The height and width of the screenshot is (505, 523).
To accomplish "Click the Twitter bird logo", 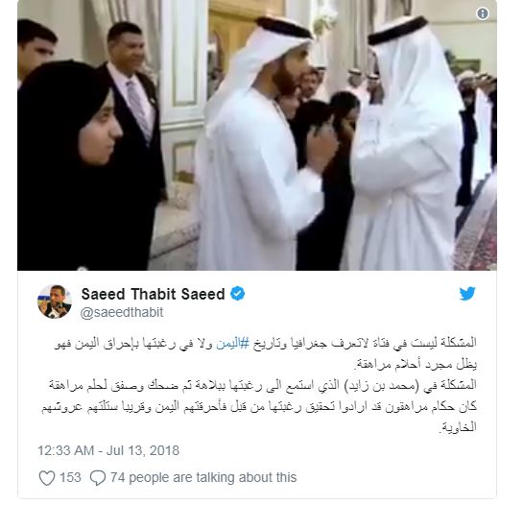I will [467, 294].
